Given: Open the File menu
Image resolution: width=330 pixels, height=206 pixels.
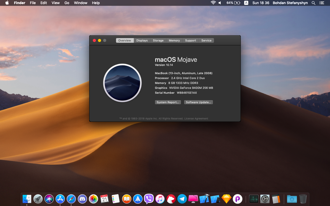Looking at the screenshot, I should click(x=33, y=3).
